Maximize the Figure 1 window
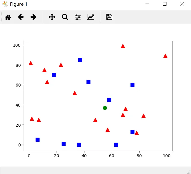 click(x=165, y=4)
